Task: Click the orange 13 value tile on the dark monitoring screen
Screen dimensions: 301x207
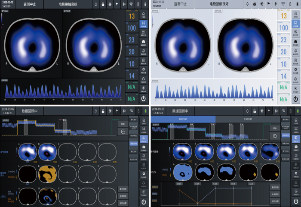Action: click(131, 16)
